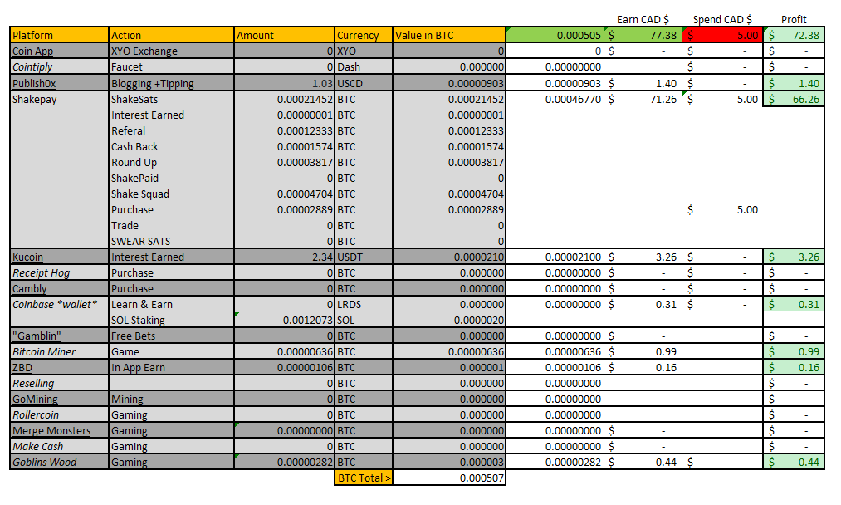Select the Action header cell

172,35
